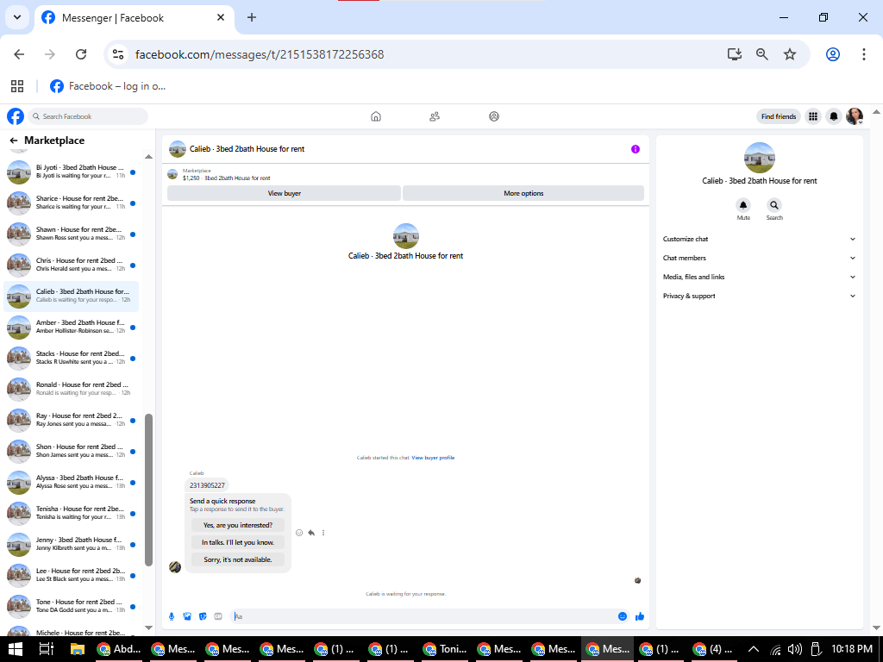Screen dimensions: 883x662
Task: Open Shawn Ross conversation
Action: [x=72, y=234]
